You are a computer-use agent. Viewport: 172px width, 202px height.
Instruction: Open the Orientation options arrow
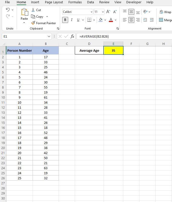[x=150, y=12]
